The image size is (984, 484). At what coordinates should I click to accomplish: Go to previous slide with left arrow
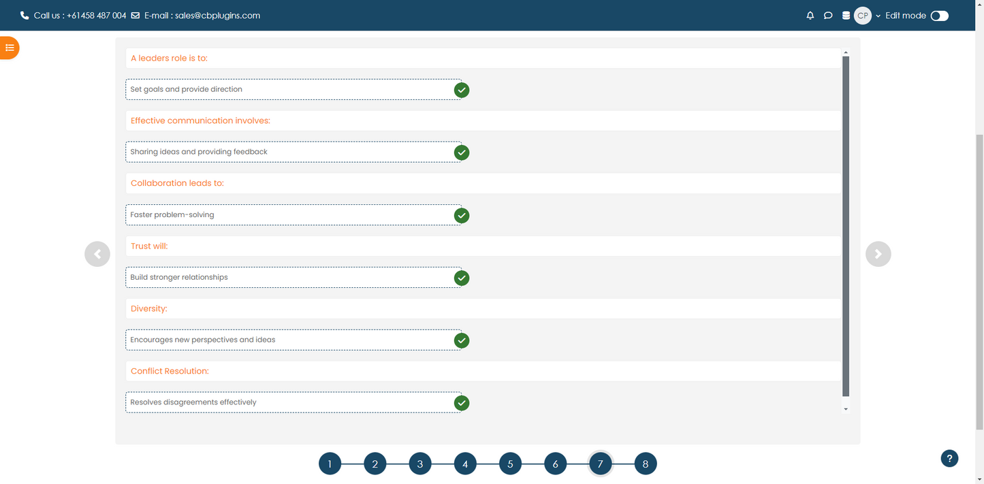click(97, 254)
